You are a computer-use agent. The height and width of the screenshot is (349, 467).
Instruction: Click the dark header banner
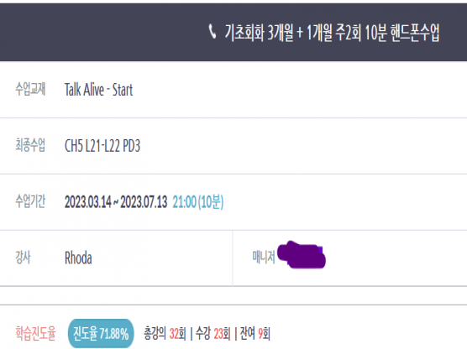tap(233, 32)
